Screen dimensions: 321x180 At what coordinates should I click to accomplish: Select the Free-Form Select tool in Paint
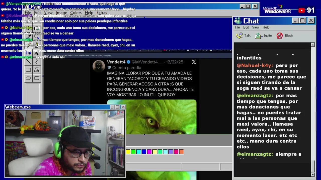click(x=28, y=19)
